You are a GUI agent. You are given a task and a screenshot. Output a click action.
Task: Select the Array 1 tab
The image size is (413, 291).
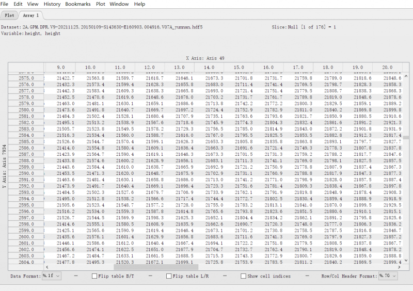tap(30, 15)
